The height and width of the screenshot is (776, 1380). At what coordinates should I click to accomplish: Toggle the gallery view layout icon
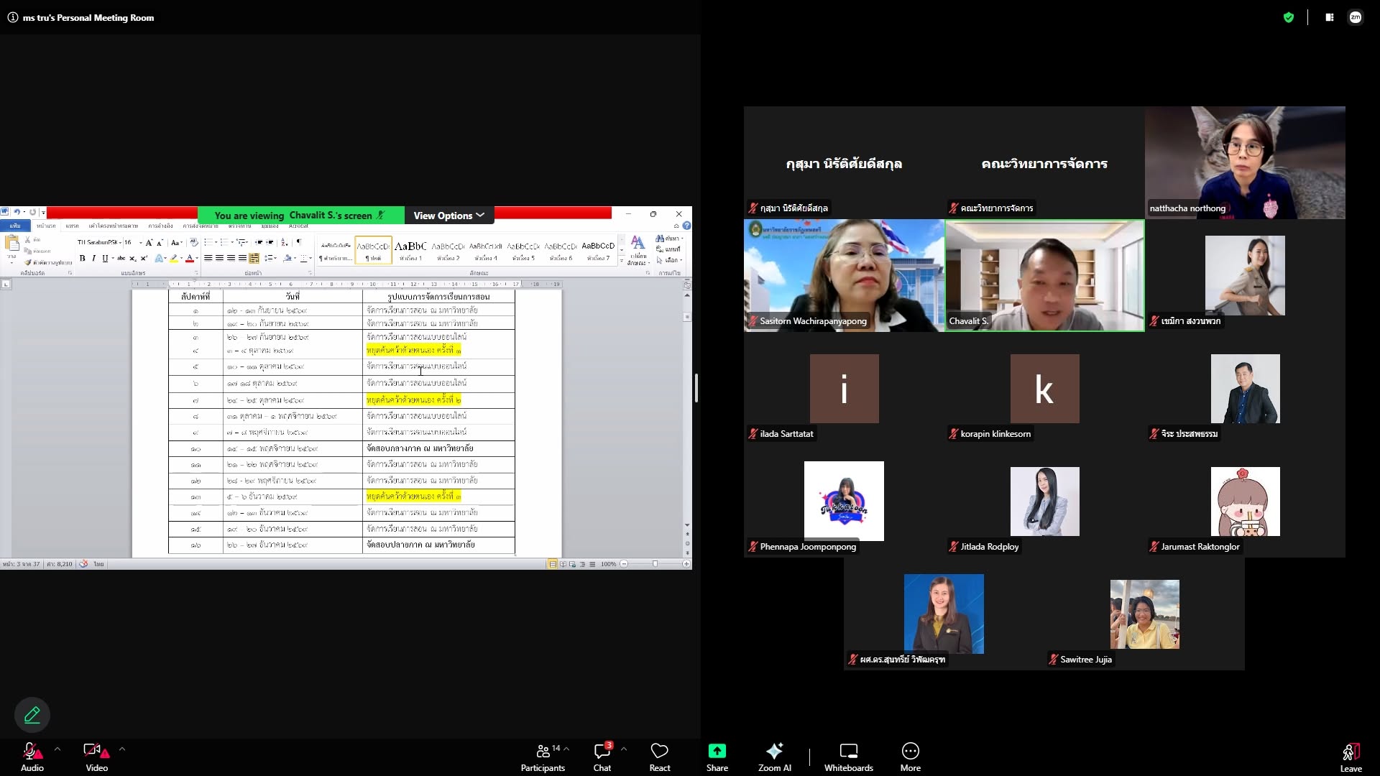[x=1330, y=17]
